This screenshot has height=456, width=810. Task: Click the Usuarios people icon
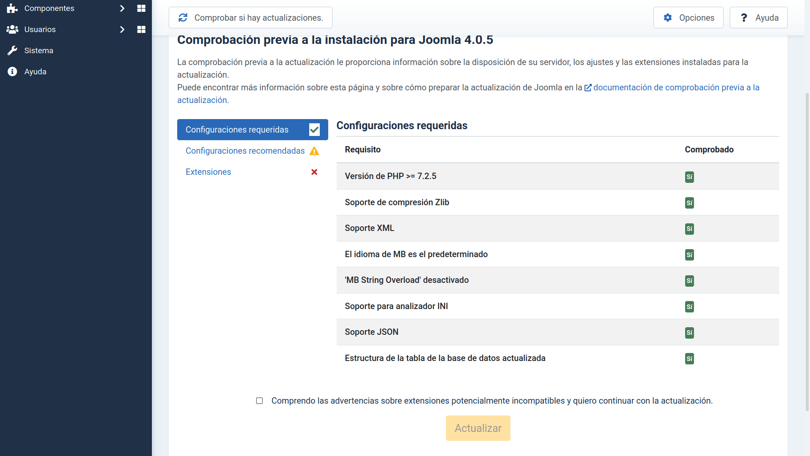point(12,30)
